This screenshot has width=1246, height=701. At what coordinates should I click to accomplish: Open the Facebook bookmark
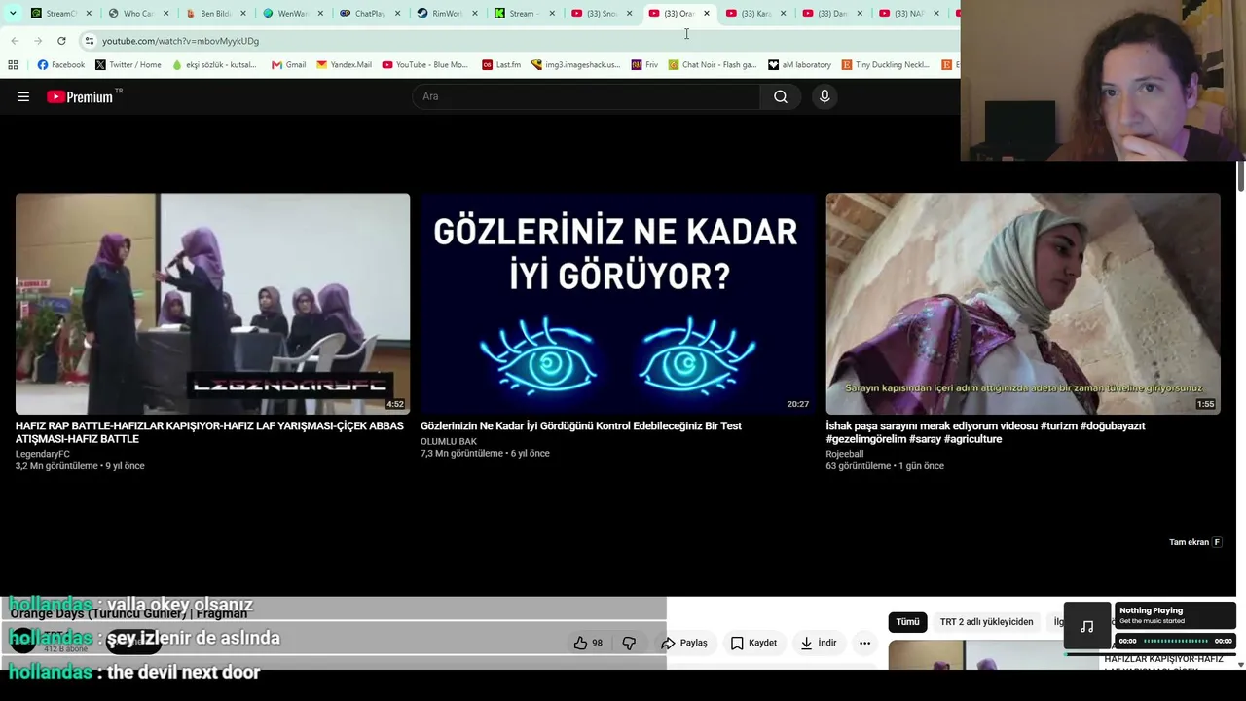pos(61,65)
